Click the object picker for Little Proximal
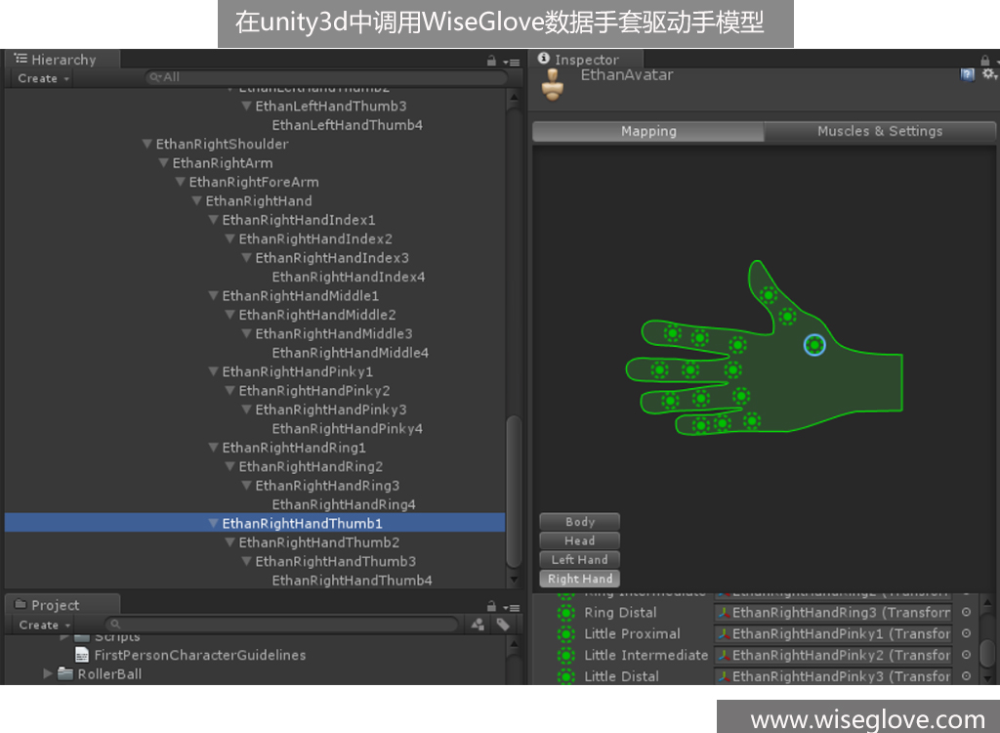 click(x=966, y=634)
